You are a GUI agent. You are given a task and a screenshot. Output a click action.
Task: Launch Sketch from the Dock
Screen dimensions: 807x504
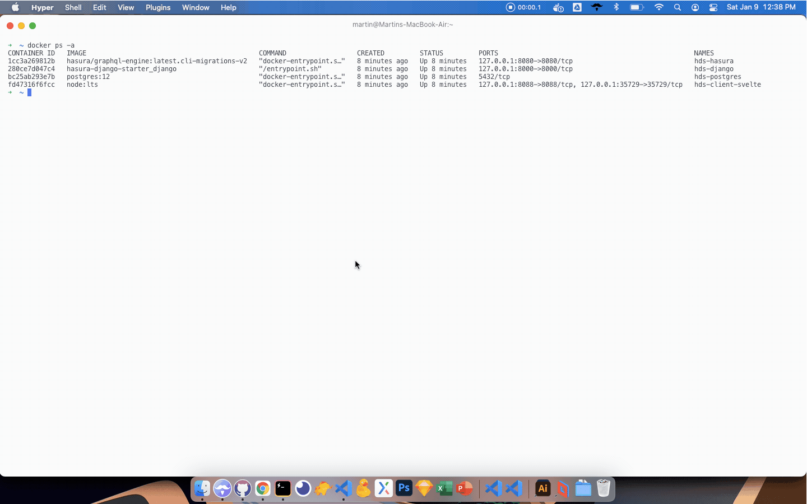coord(424,488)
